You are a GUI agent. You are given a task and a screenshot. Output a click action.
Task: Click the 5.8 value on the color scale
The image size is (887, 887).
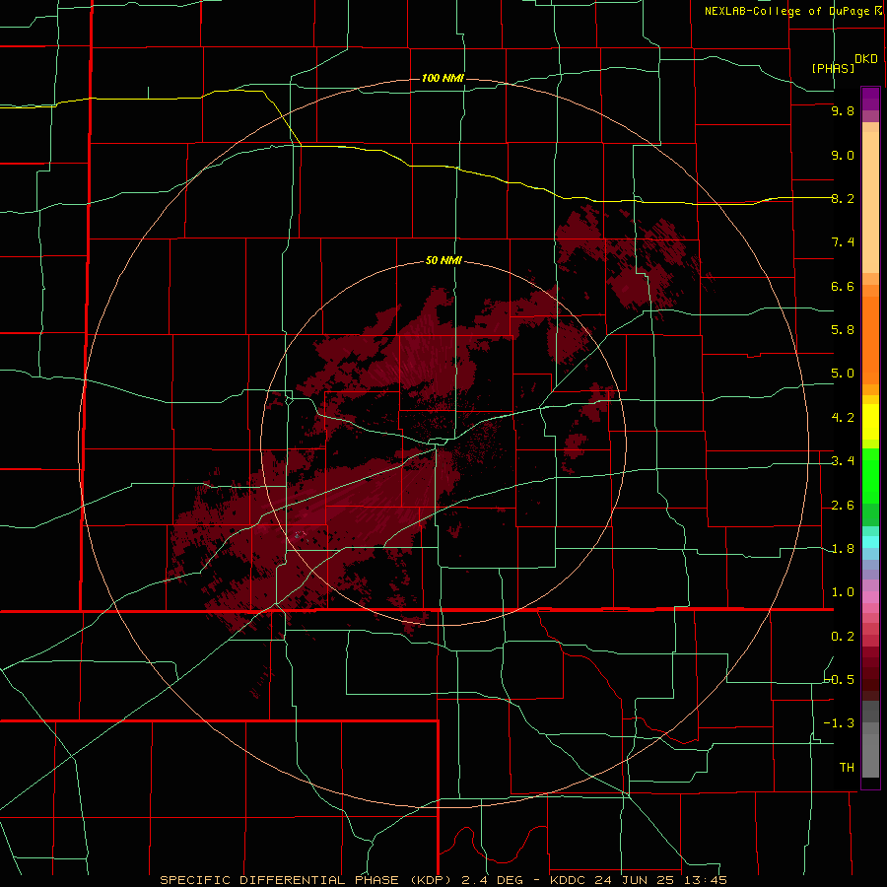(x=843, y=330)
